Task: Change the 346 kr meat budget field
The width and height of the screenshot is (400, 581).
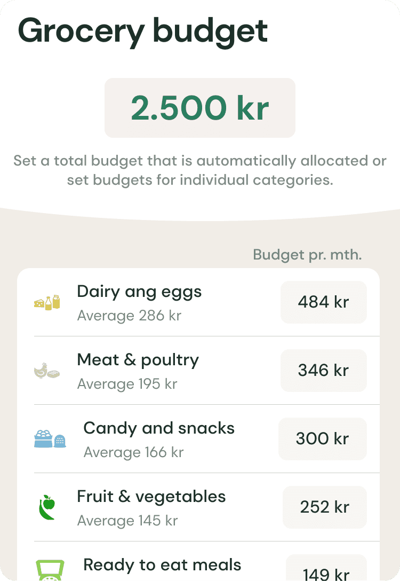Action: [x=323, y=371]
